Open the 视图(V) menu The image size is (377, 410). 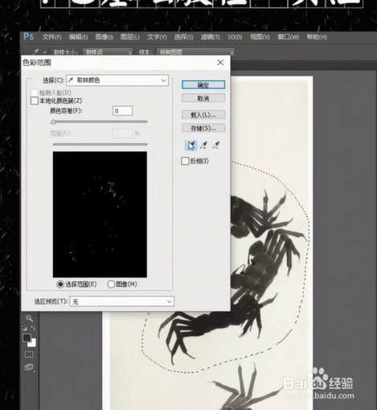pyautogui.click(x=260, y=37)
